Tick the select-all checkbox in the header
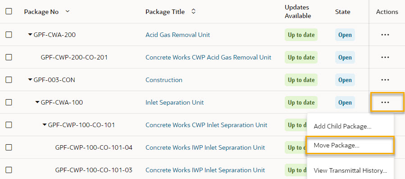 pyautogui.click(x=9, y=11)
